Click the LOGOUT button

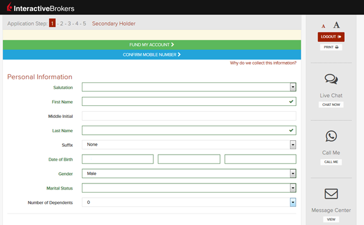(x=331, y=37)
